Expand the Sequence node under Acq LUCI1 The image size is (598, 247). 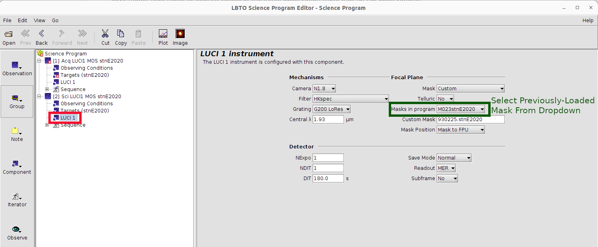tap(47, 89)
